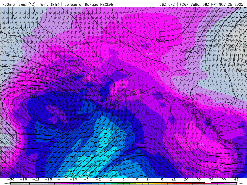Click the -30 colorbar scale value
247x185 pixels.
coord(11,179)
